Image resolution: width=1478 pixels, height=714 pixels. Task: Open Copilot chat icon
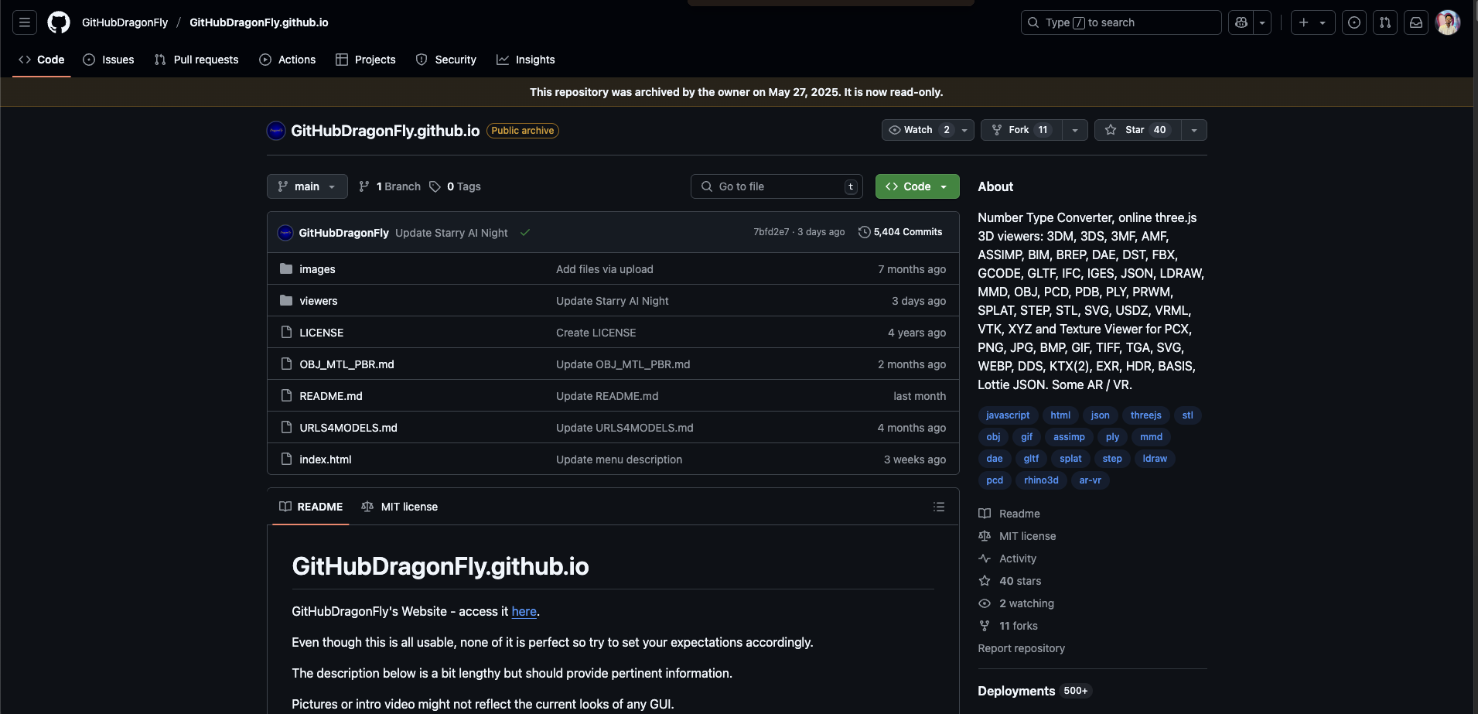coord(1241,22)
